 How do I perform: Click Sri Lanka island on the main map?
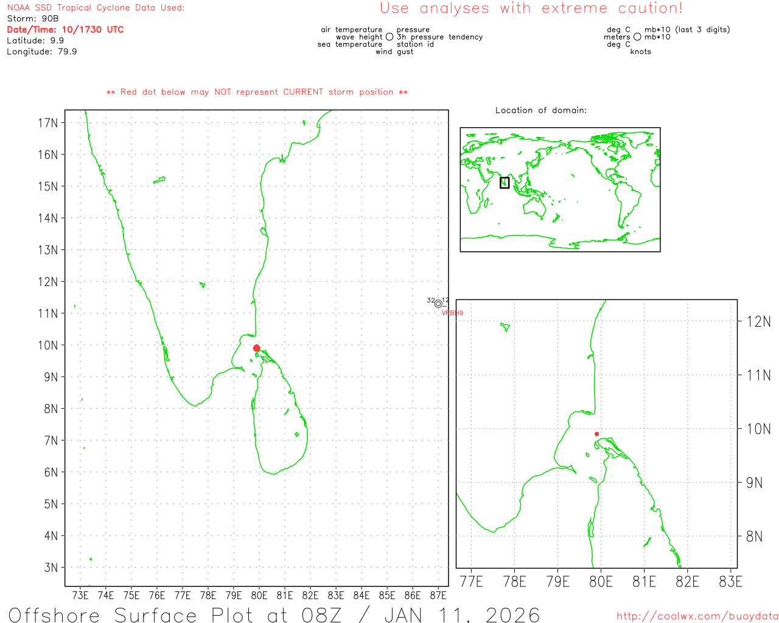coord(280,426)
